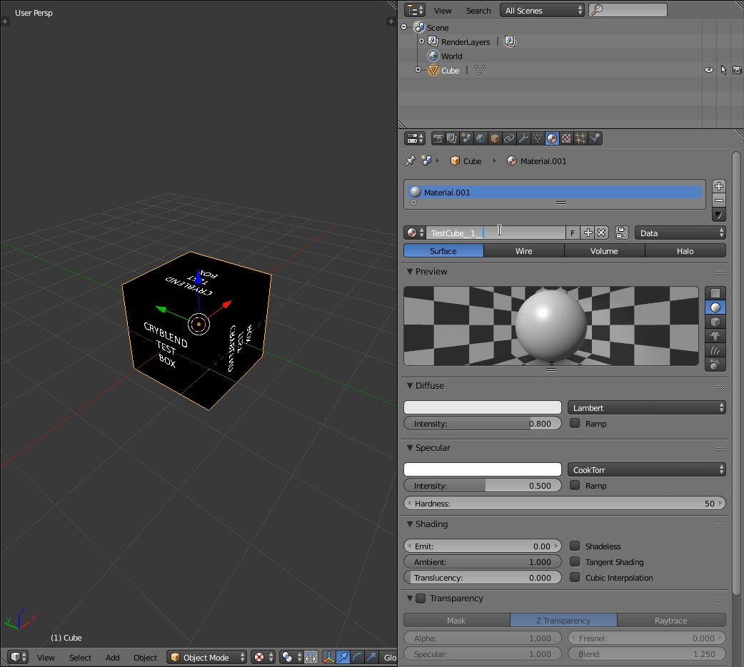
Task: Enable the Specular Ramp checkbox
Action: 575,485
